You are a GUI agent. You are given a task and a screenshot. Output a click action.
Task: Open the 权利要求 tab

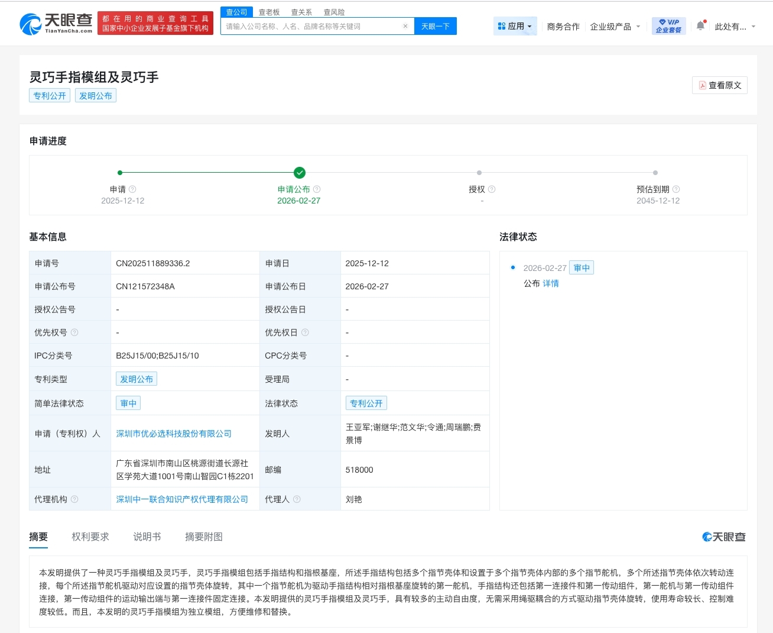90,537
